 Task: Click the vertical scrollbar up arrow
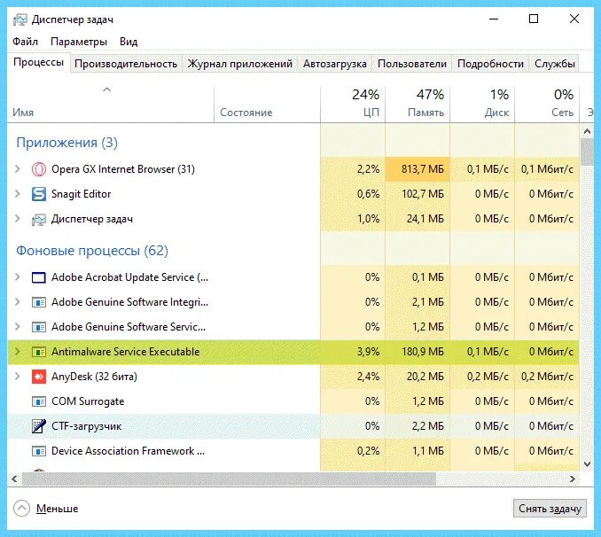tap(587, 131)
